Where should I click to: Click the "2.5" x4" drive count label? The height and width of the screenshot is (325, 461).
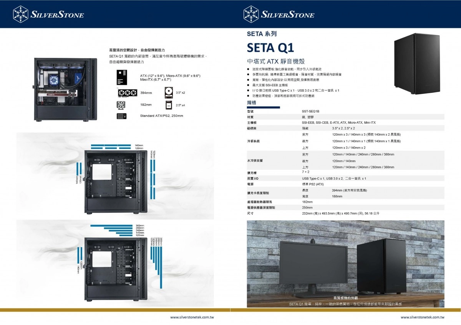pos(181,105)
